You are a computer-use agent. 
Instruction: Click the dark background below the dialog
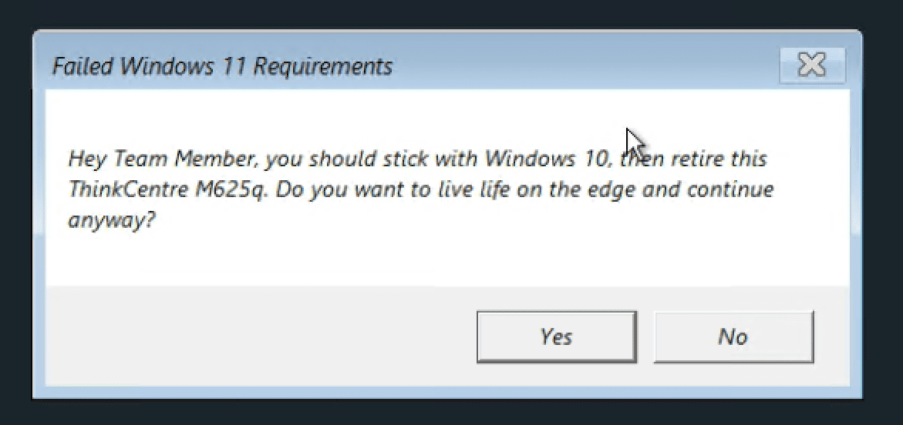coord(451,413)
